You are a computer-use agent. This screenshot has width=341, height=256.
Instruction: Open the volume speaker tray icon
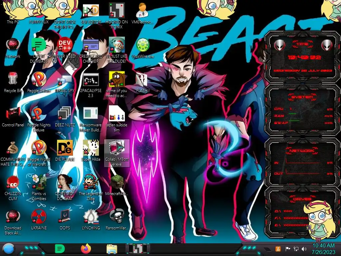coord(304,249)
